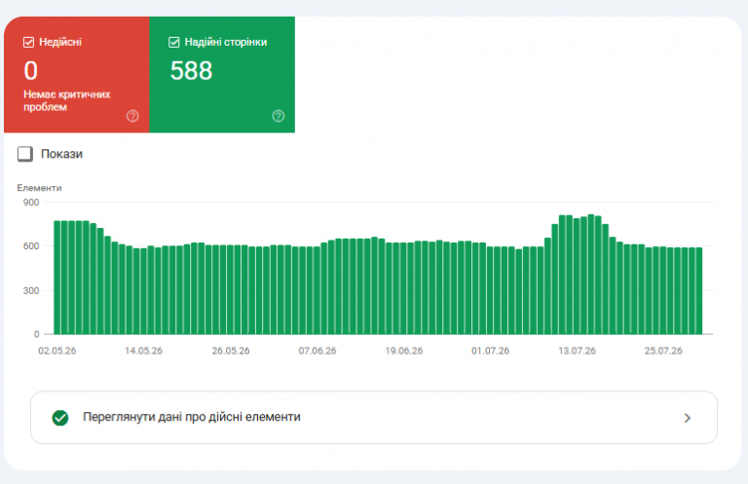Click help icon in red Недійсні card
Image resolution: width=748 pixels, height=484 pixels.
(x=132, y=116)
